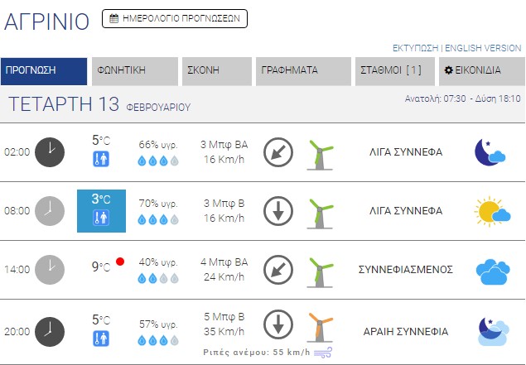Viewport: 526px width, 365px height.
Task: Click the feels-like temperature icon at 02:00
Action: (x=101, y=160)
